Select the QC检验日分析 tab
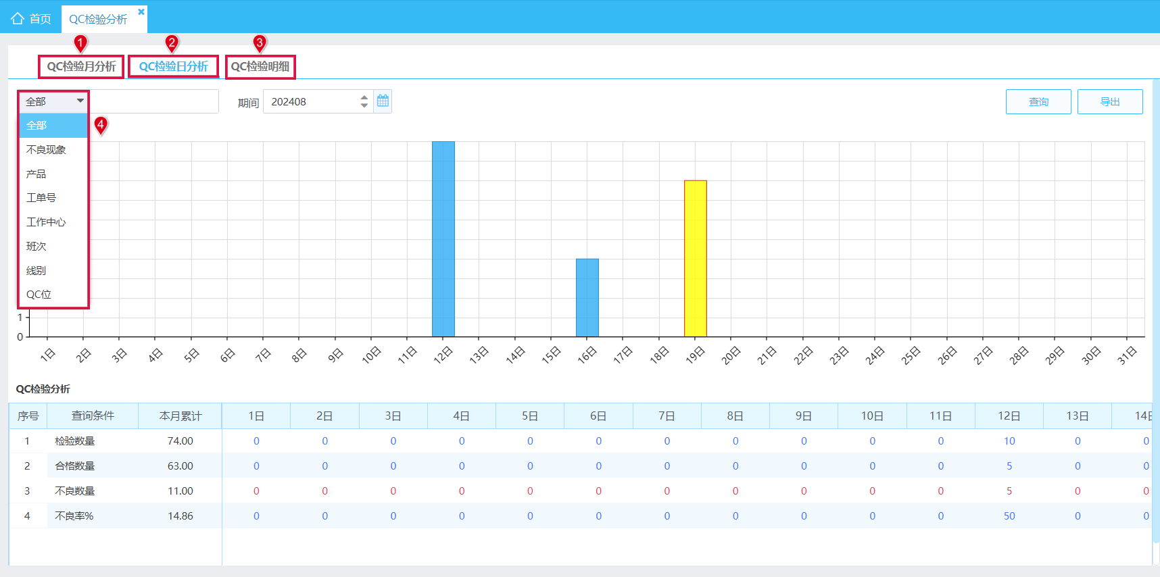This screenshot has height=577, width=1160. [x=173, y=66]
